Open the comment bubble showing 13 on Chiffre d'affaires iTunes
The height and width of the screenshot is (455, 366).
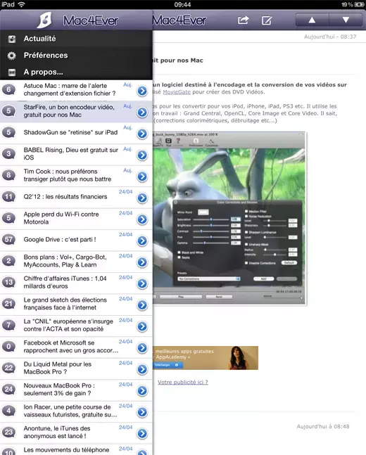[8, 282]
